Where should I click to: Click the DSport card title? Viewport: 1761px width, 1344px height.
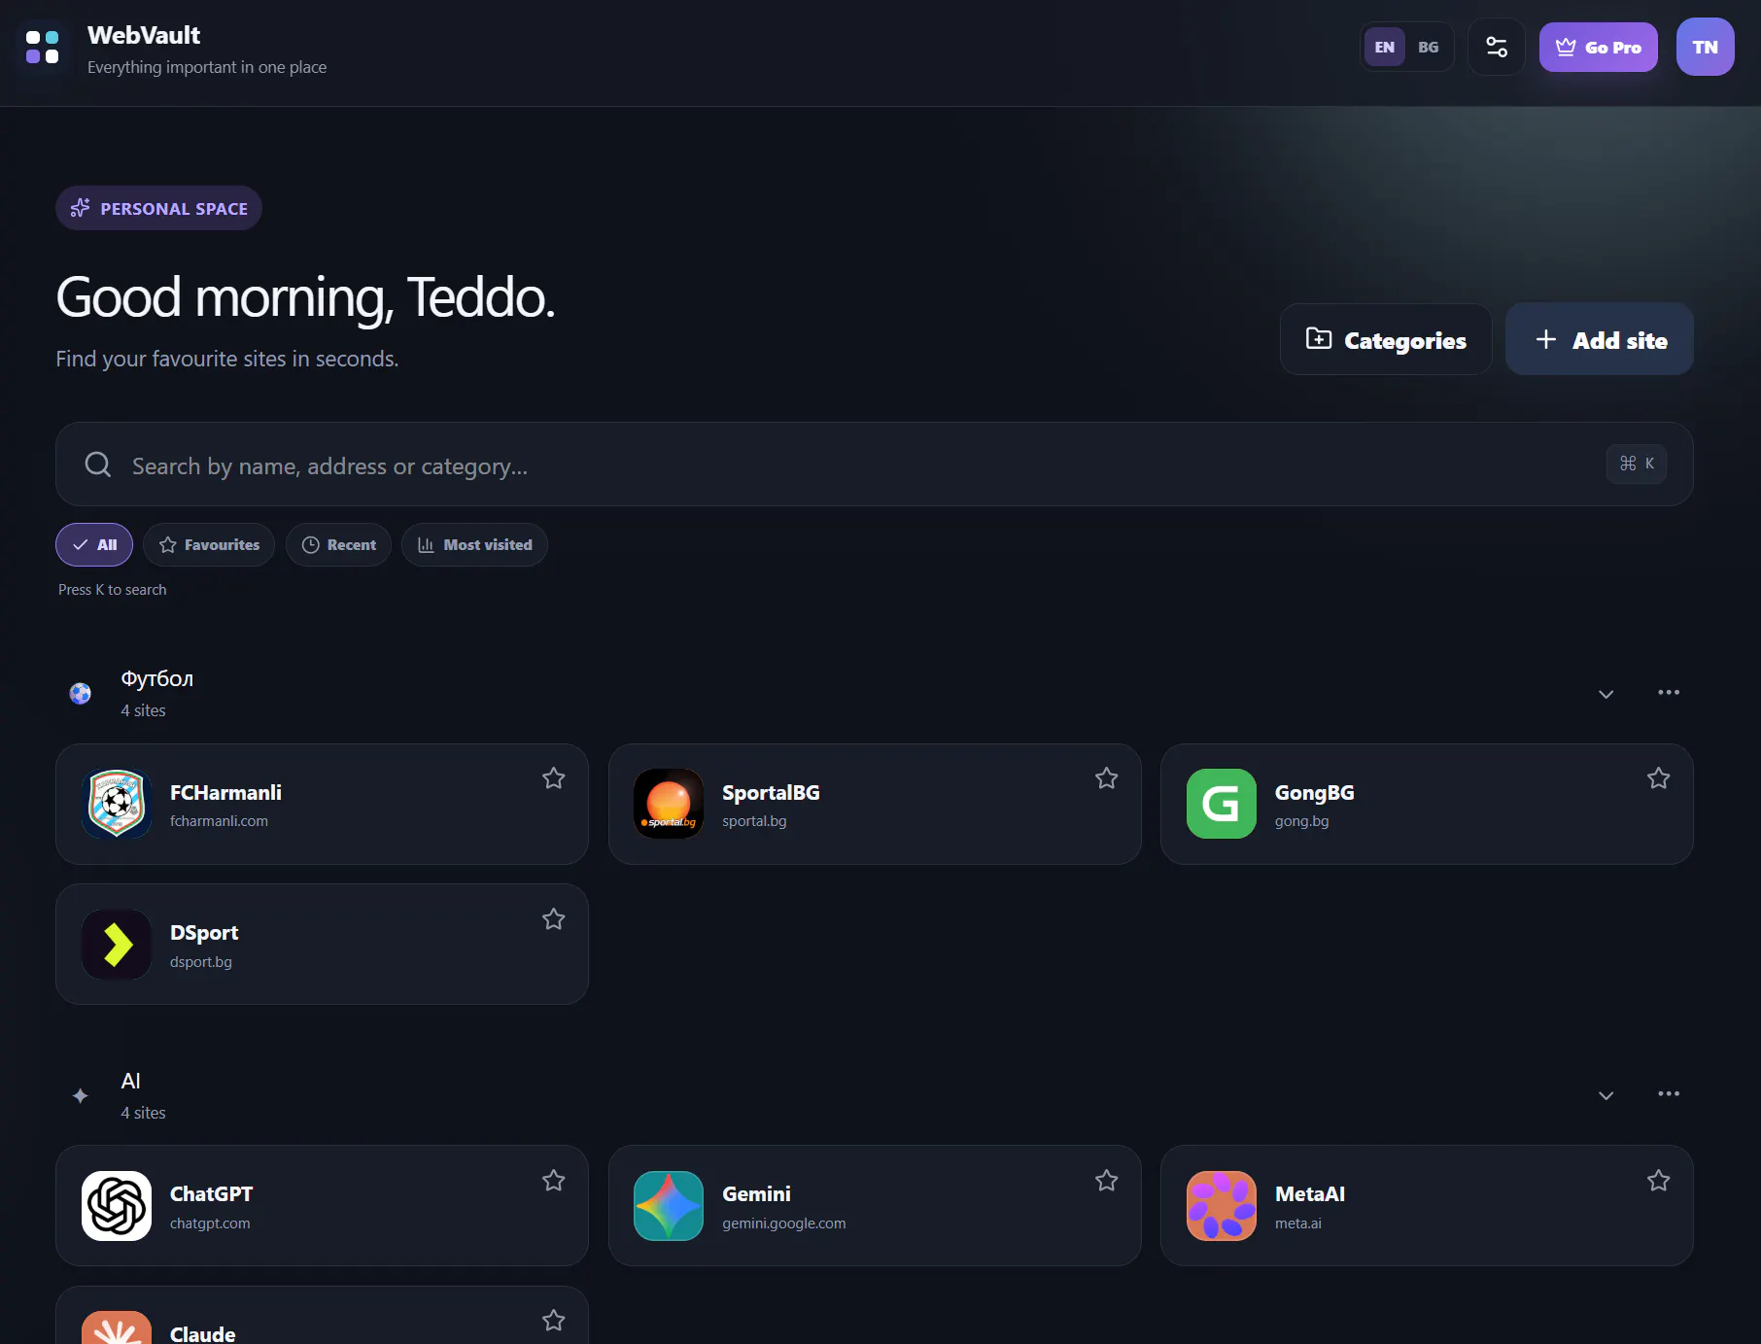204,933
